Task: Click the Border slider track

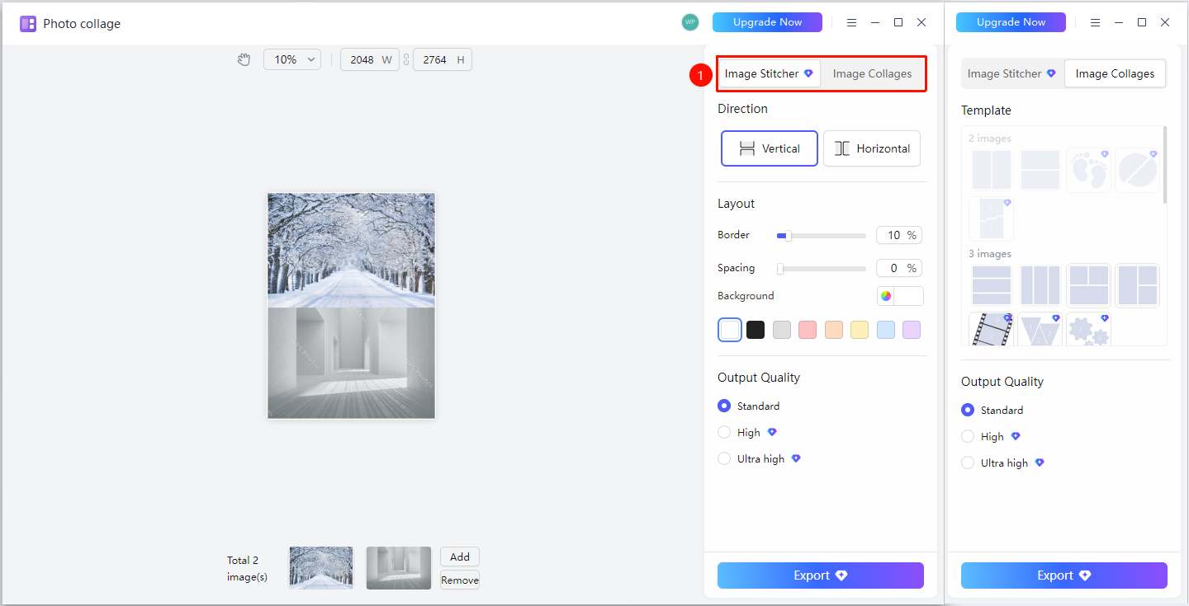Action: pos(822,236)
